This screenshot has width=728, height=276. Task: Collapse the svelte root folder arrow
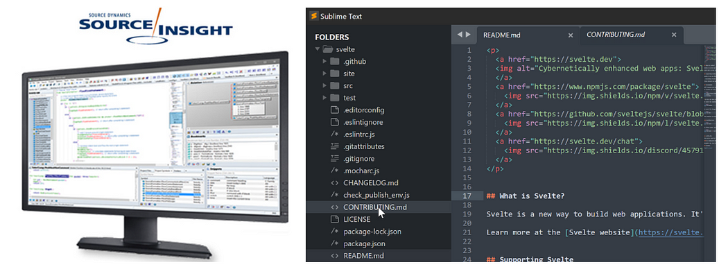318,49
